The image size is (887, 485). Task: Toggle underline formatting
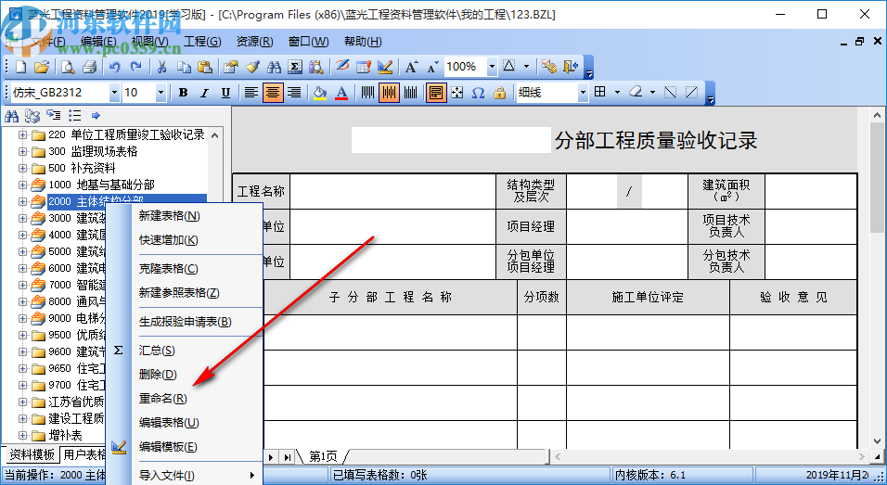pyautogui.click(x=225, y=92)
